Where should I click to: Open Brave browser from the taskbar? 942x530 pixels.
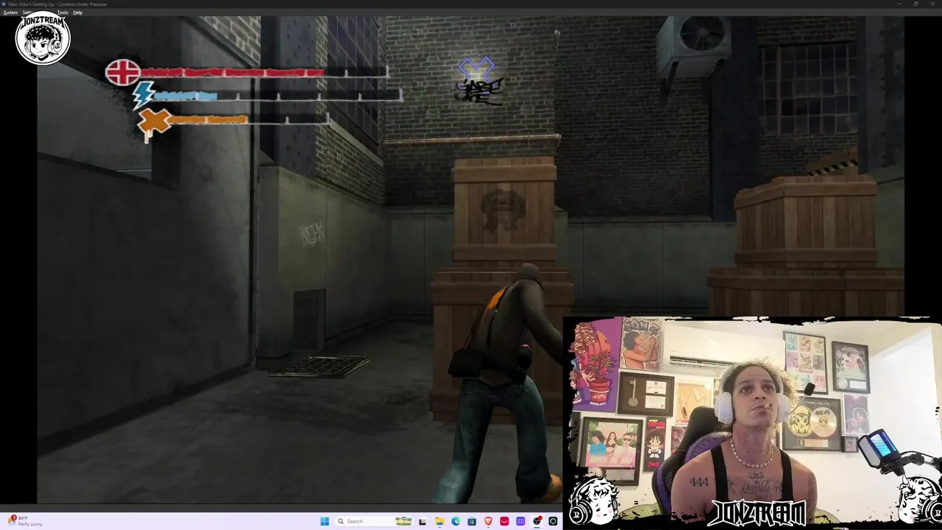[x=488, y=521]
